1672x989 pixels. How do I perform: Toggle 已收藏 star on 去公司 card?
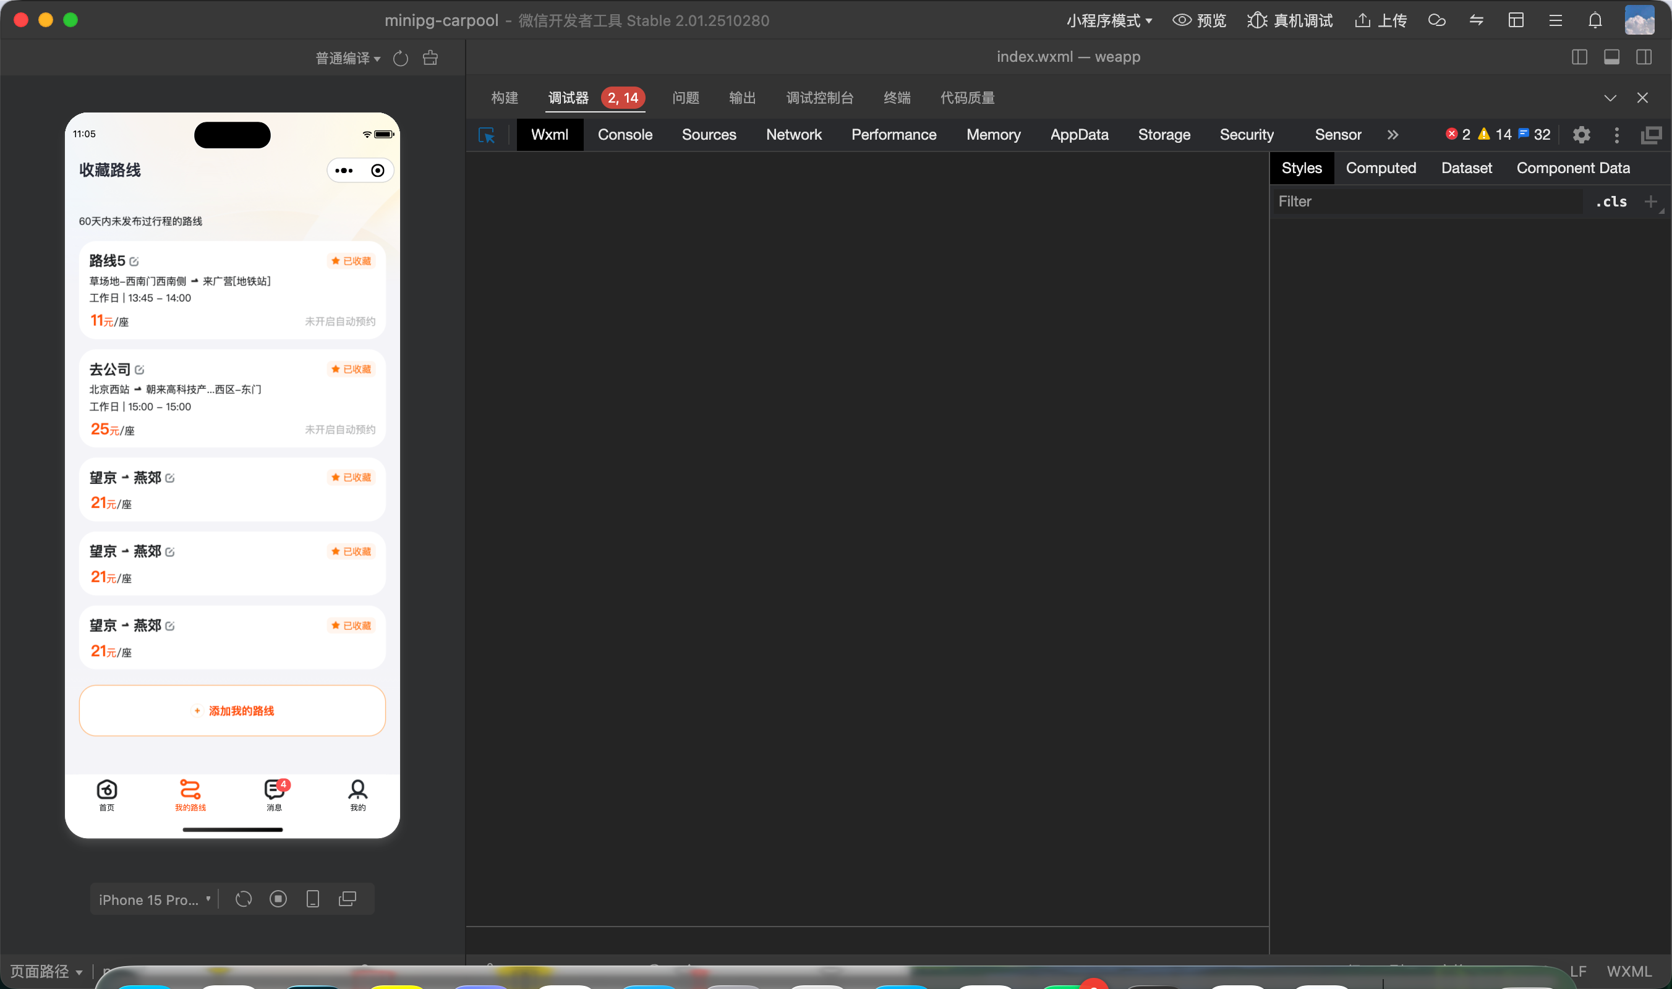[351, 369]
